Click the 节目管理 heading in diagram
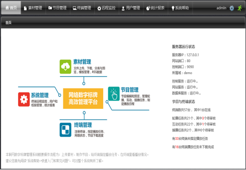246x170 pixels. (130, 90)
